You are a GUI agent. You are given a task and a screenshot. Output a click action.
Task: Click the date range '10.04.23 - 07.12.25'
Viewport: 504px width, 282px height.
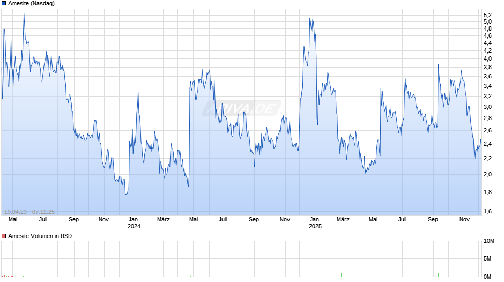click(x=29, y=212)
